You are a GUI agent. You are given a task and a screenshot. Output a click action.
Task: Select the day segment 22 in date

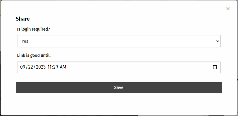pyautogui.click(x=30, y=67)
